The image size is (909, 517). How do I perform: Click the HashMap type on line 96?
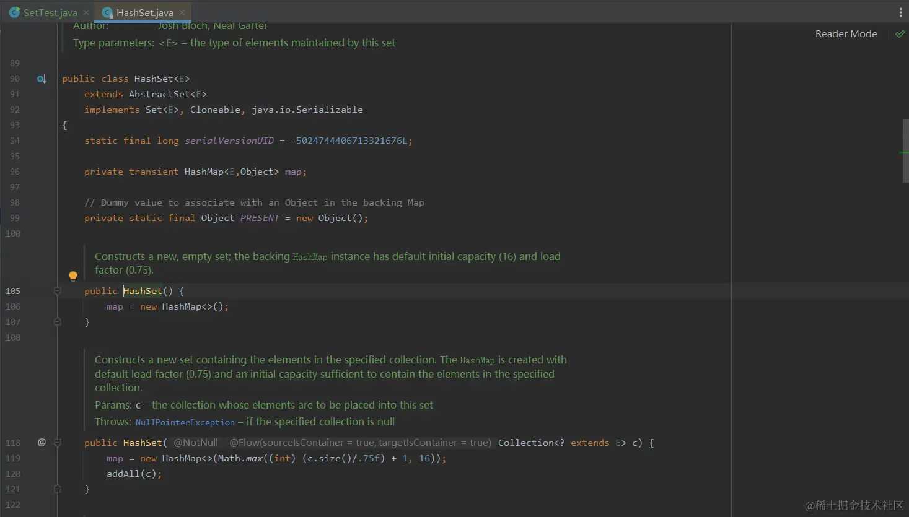(x=204, y=172)
